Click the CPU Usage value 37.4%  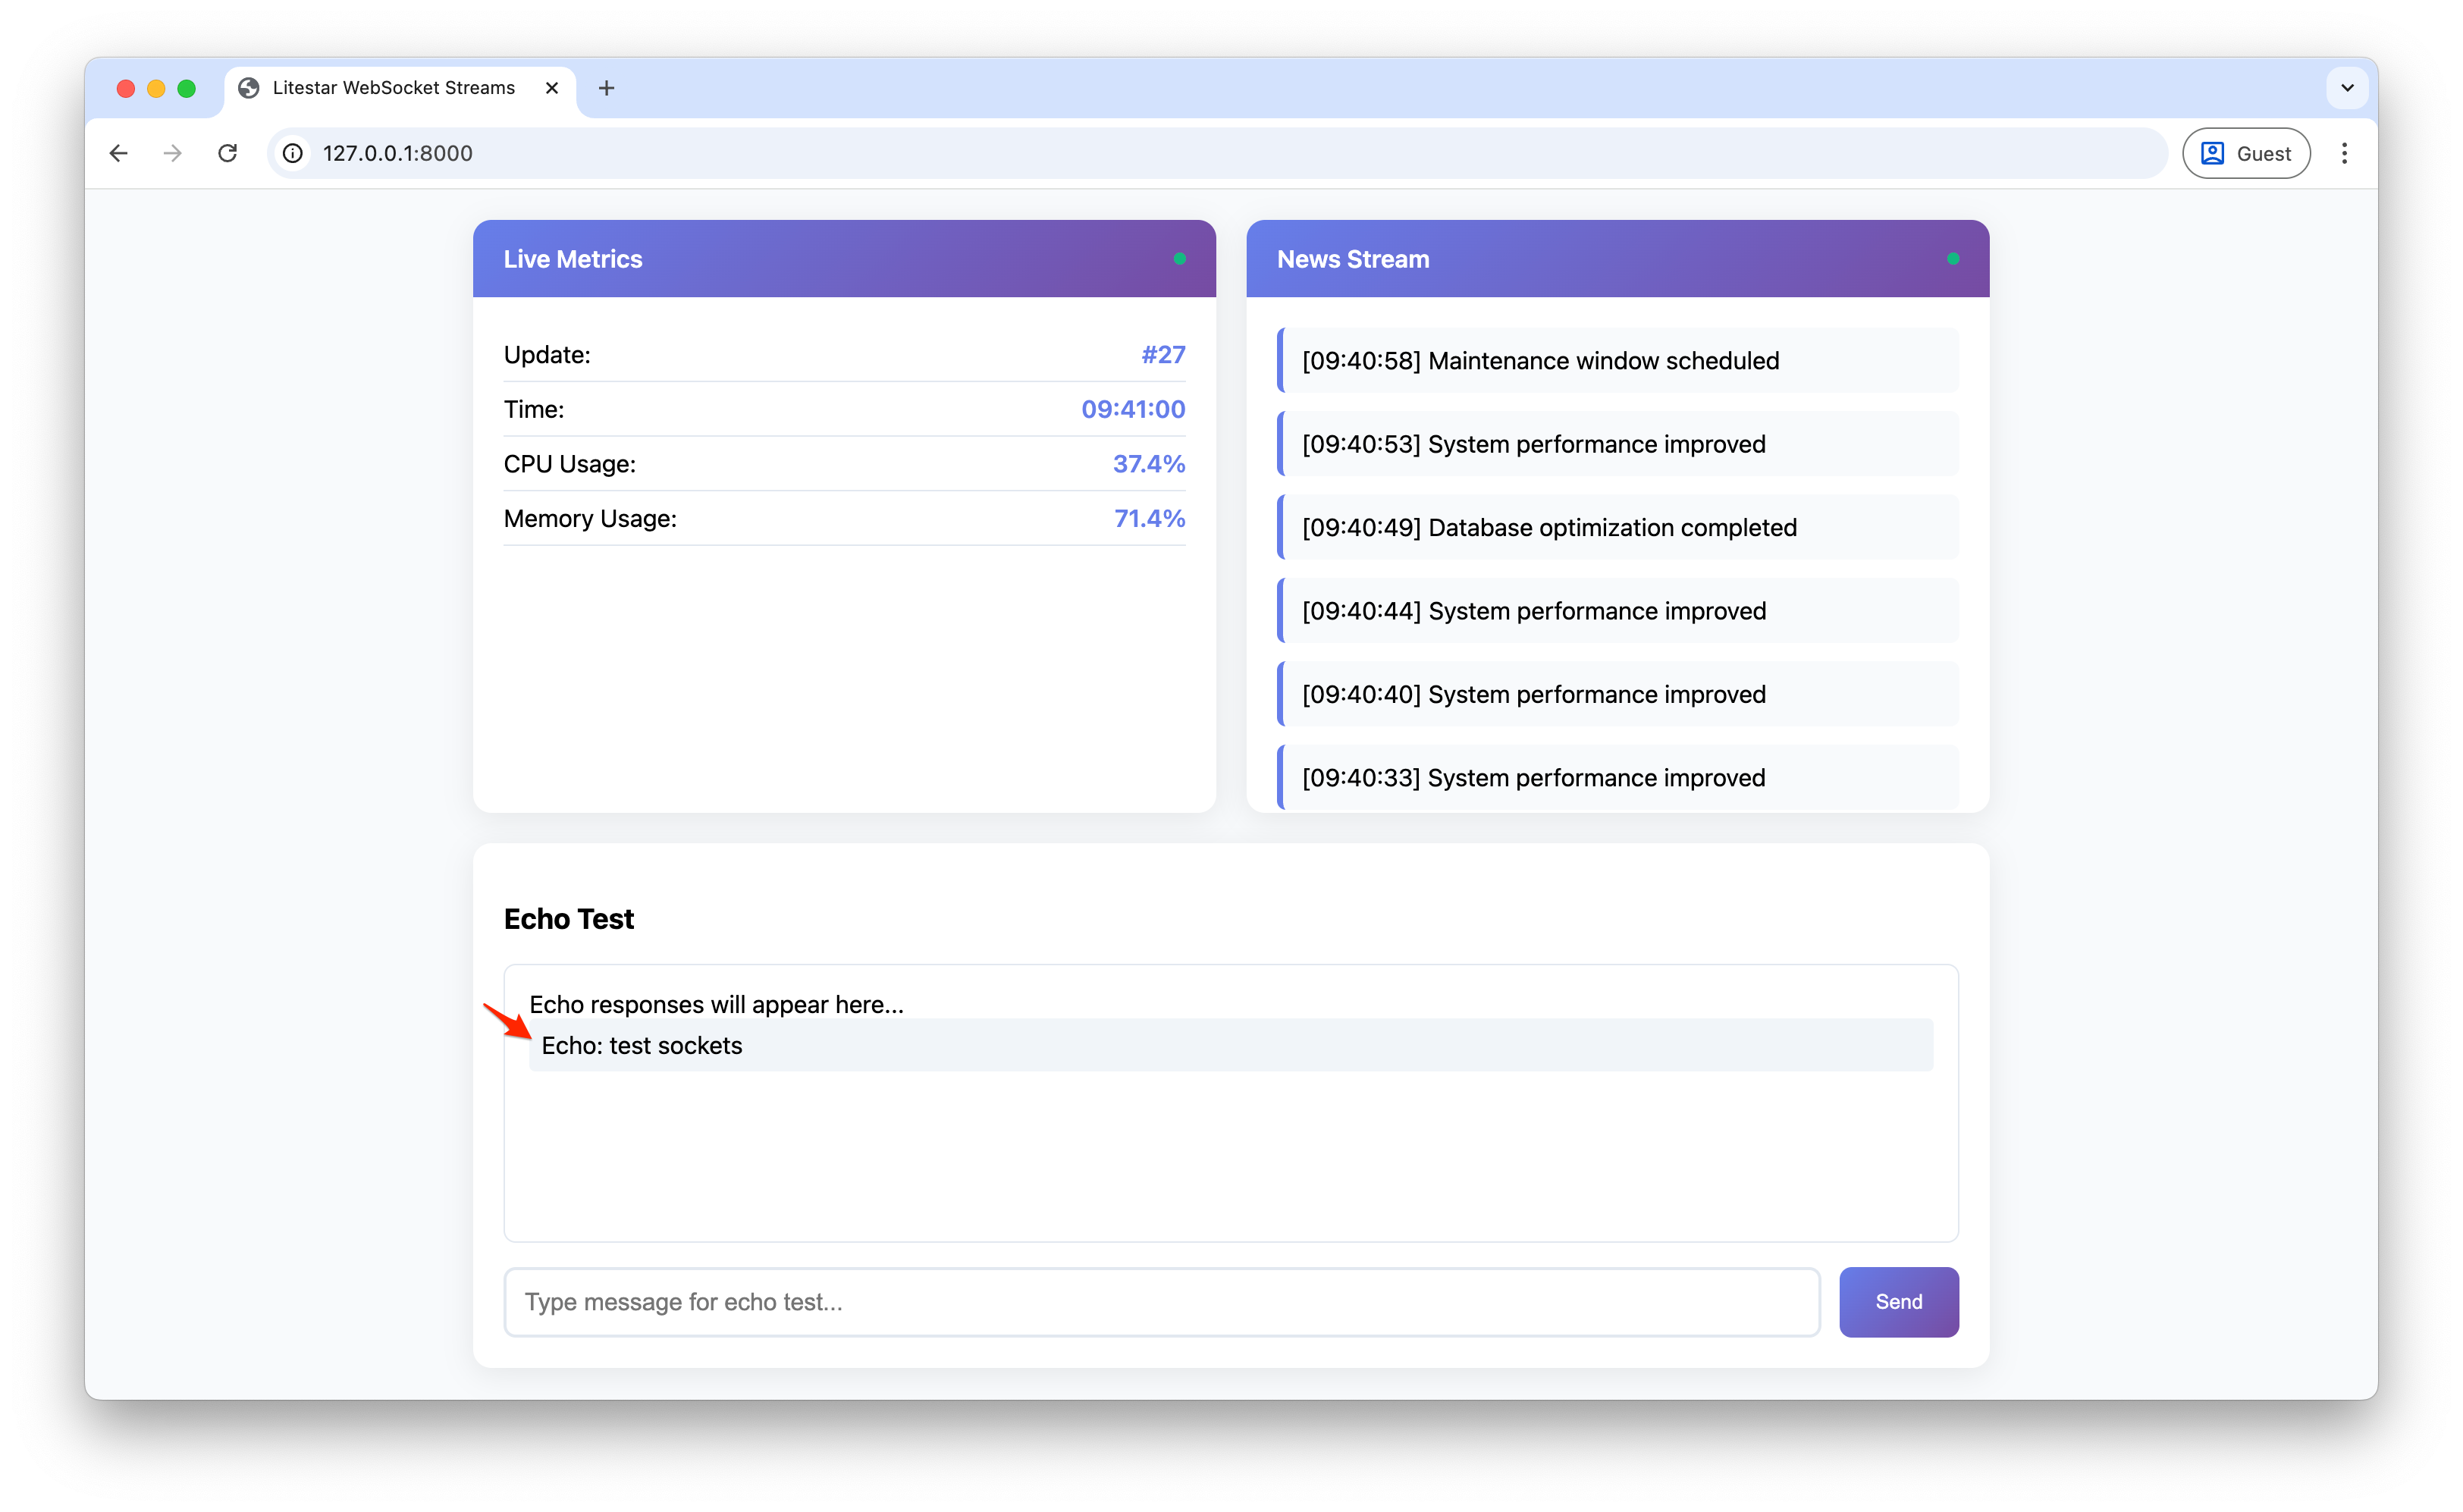pos(1148,464)
